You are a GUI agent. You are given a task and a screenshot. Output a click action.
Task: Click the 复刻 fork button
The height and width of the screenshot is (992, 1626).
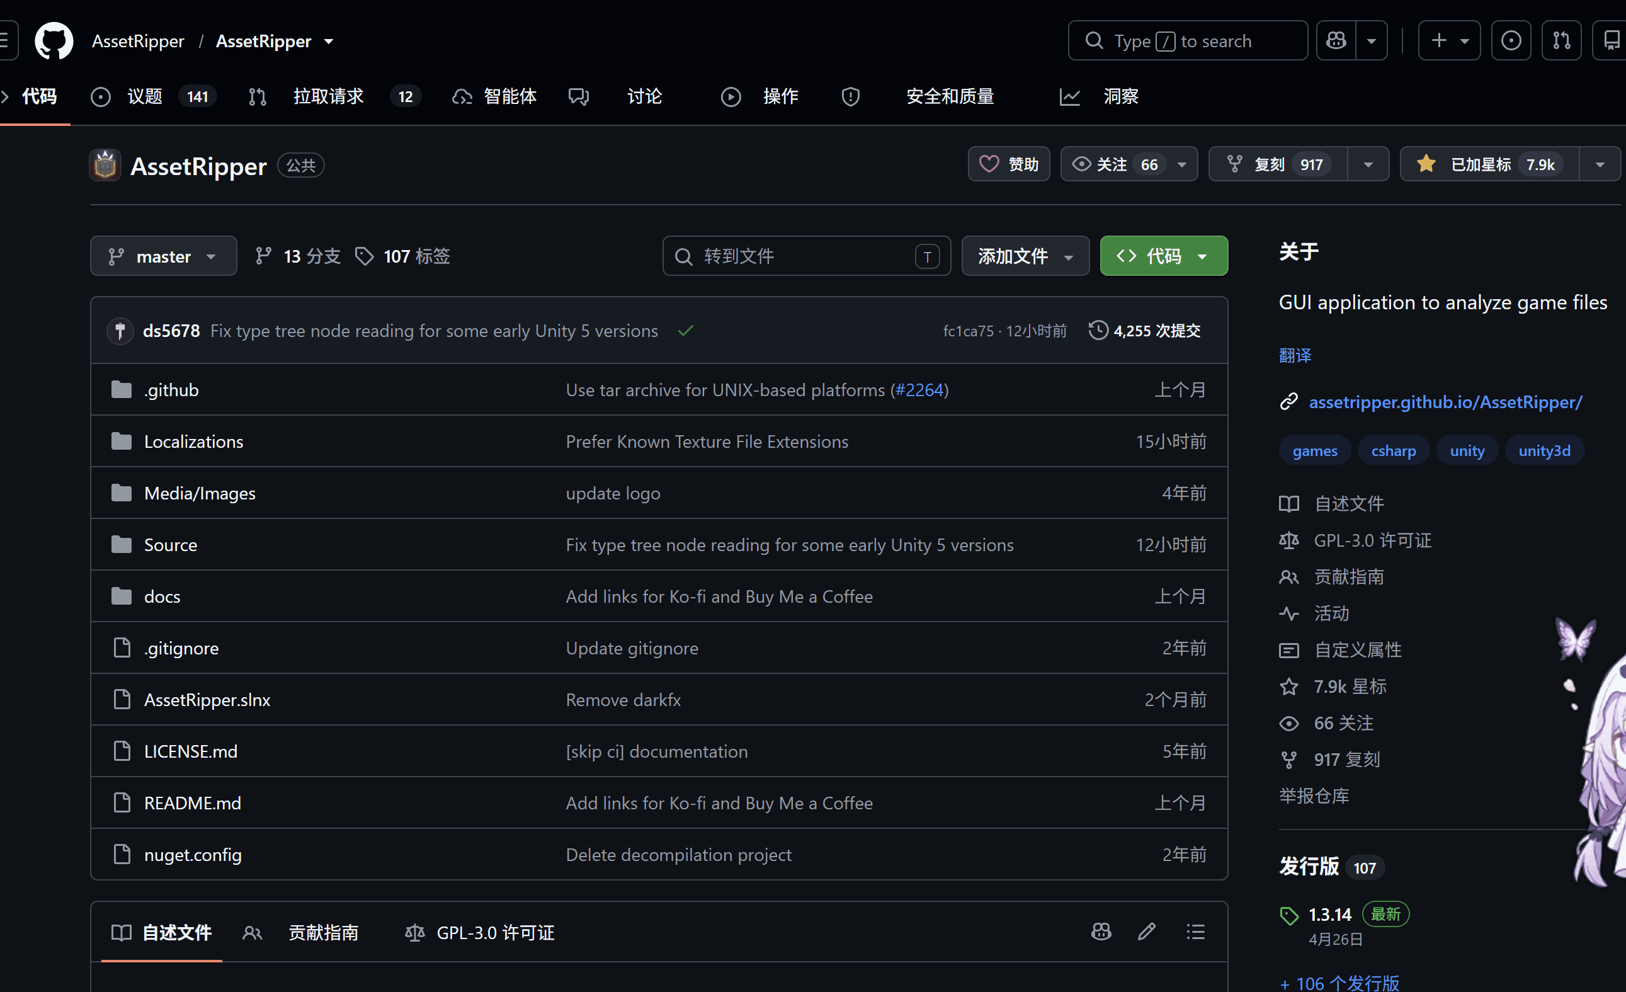tap(1278, 164)
